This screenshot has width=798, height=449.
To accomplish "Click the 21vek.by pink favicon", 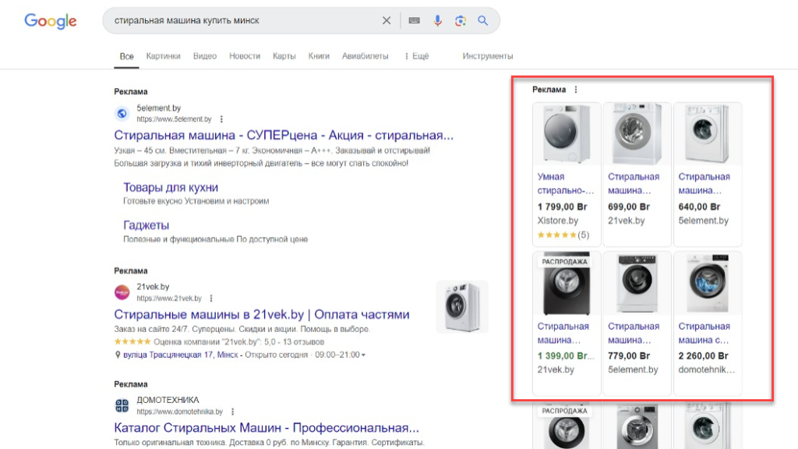I will [122, 292].
